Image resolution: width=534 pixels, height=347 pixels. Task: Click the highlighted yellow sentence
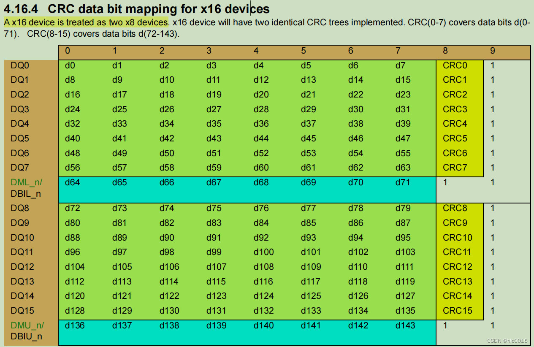[84, 22]
